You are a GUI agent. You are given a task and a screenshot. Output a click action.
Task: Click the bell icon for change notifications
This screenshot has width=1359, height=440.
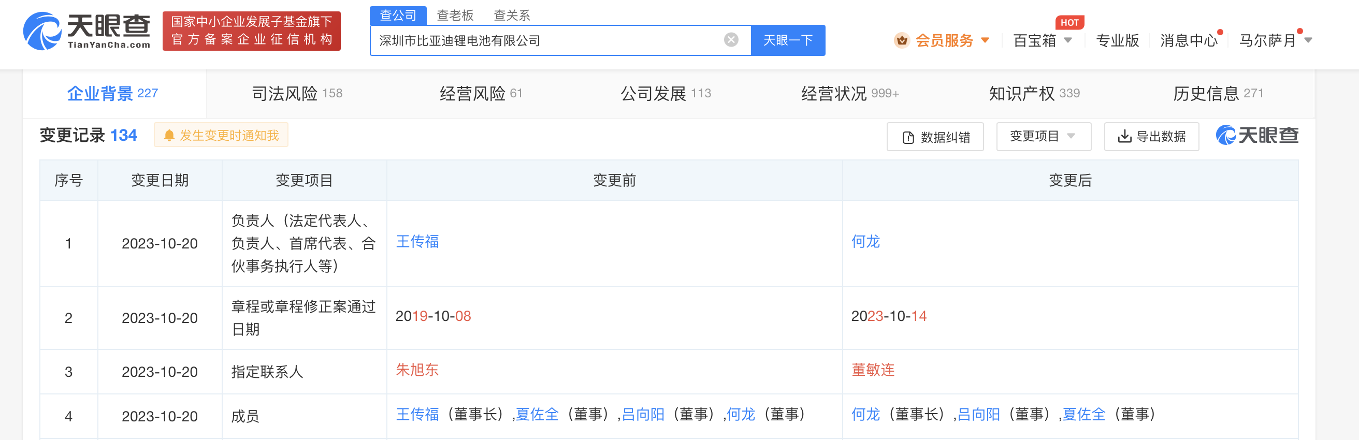tap(169, 136)
